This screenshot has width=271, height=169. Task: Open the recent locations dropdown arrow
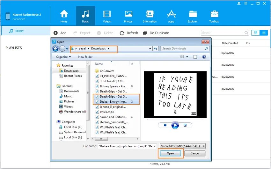(x=67, y=49)
